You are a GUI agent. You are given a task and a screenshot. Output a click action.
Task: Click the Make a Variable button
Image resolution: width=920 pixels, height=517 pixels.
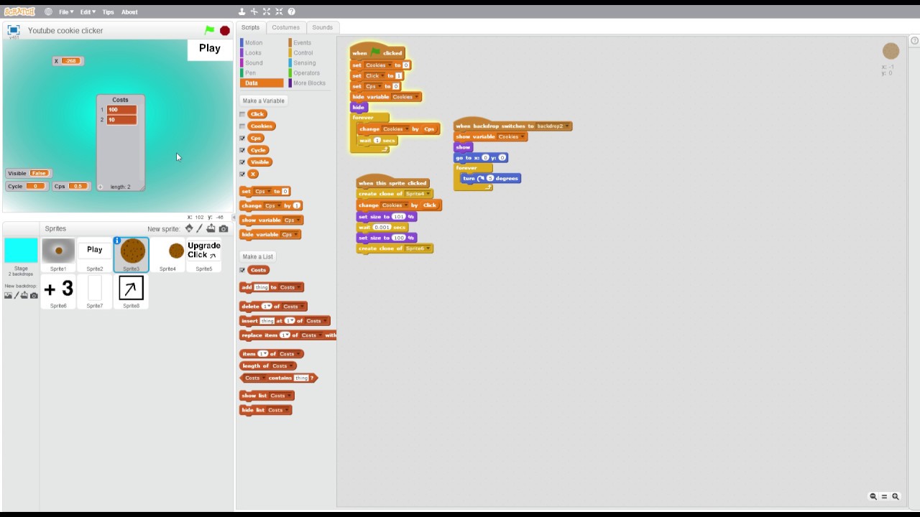(x=263, y=101)
